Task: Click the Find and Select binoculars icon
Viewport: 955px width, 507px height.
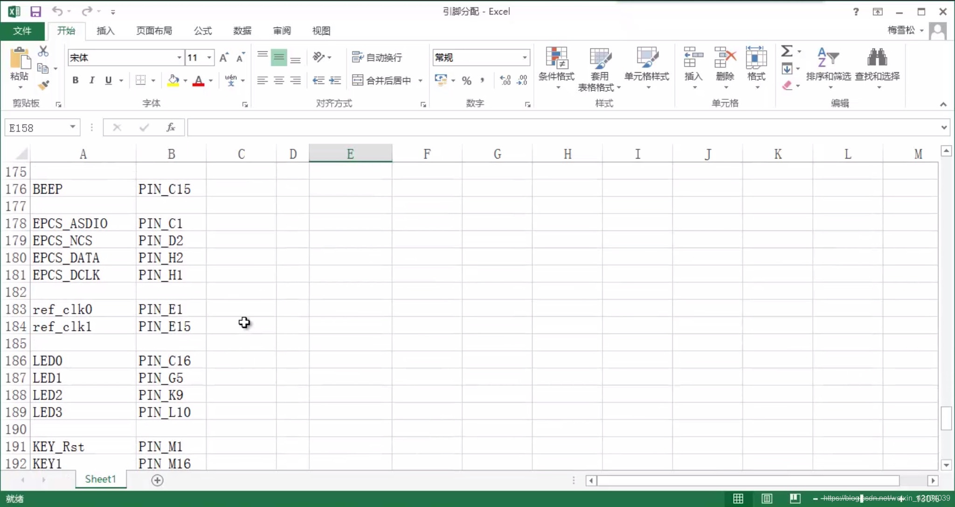Action: (877, 58)
